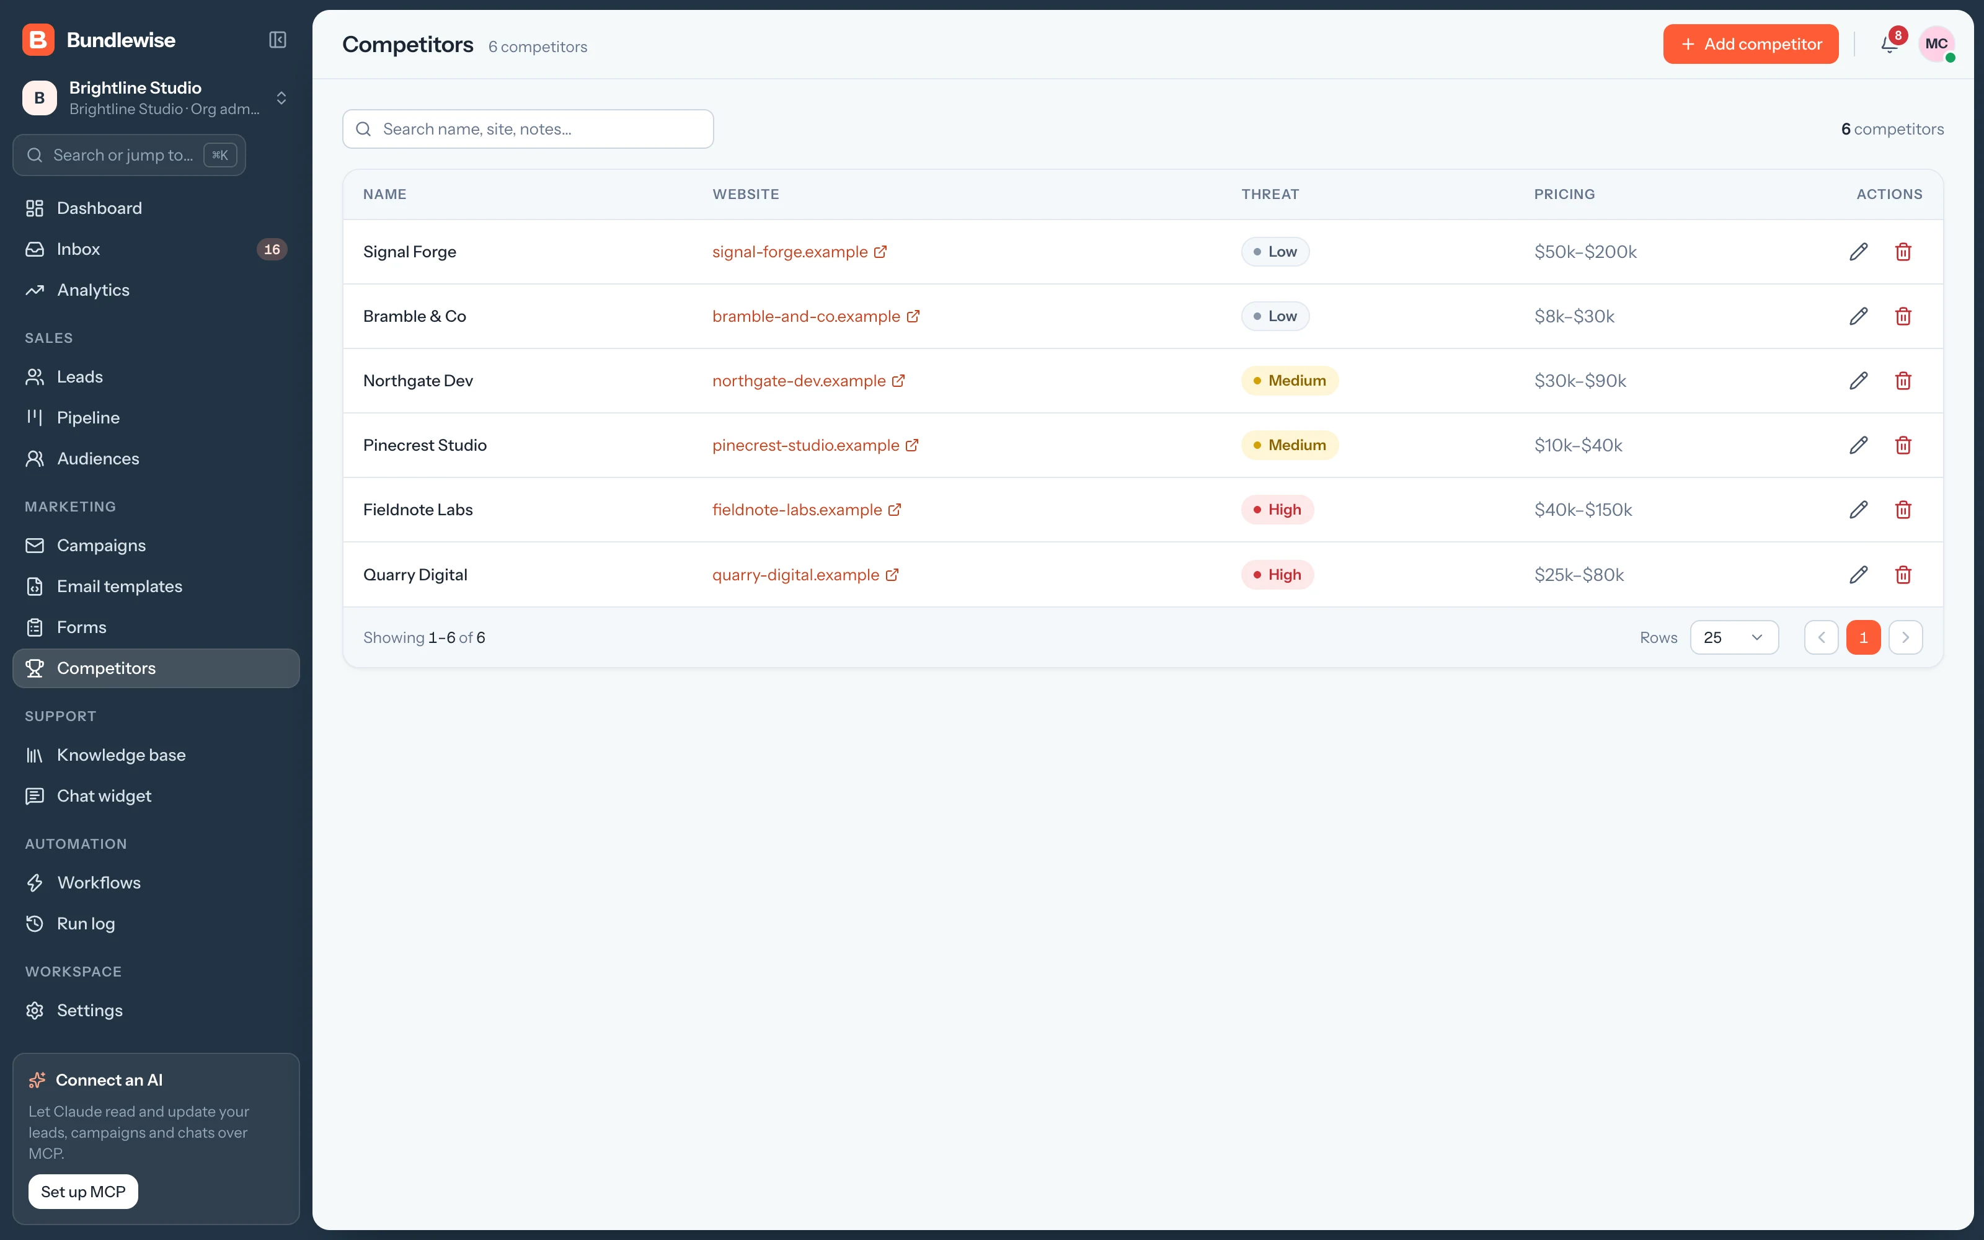This screenshot has height=1240, width=1984.
Task: Edit Signal Forge with the pencil icon
Action: (1859, 252)
